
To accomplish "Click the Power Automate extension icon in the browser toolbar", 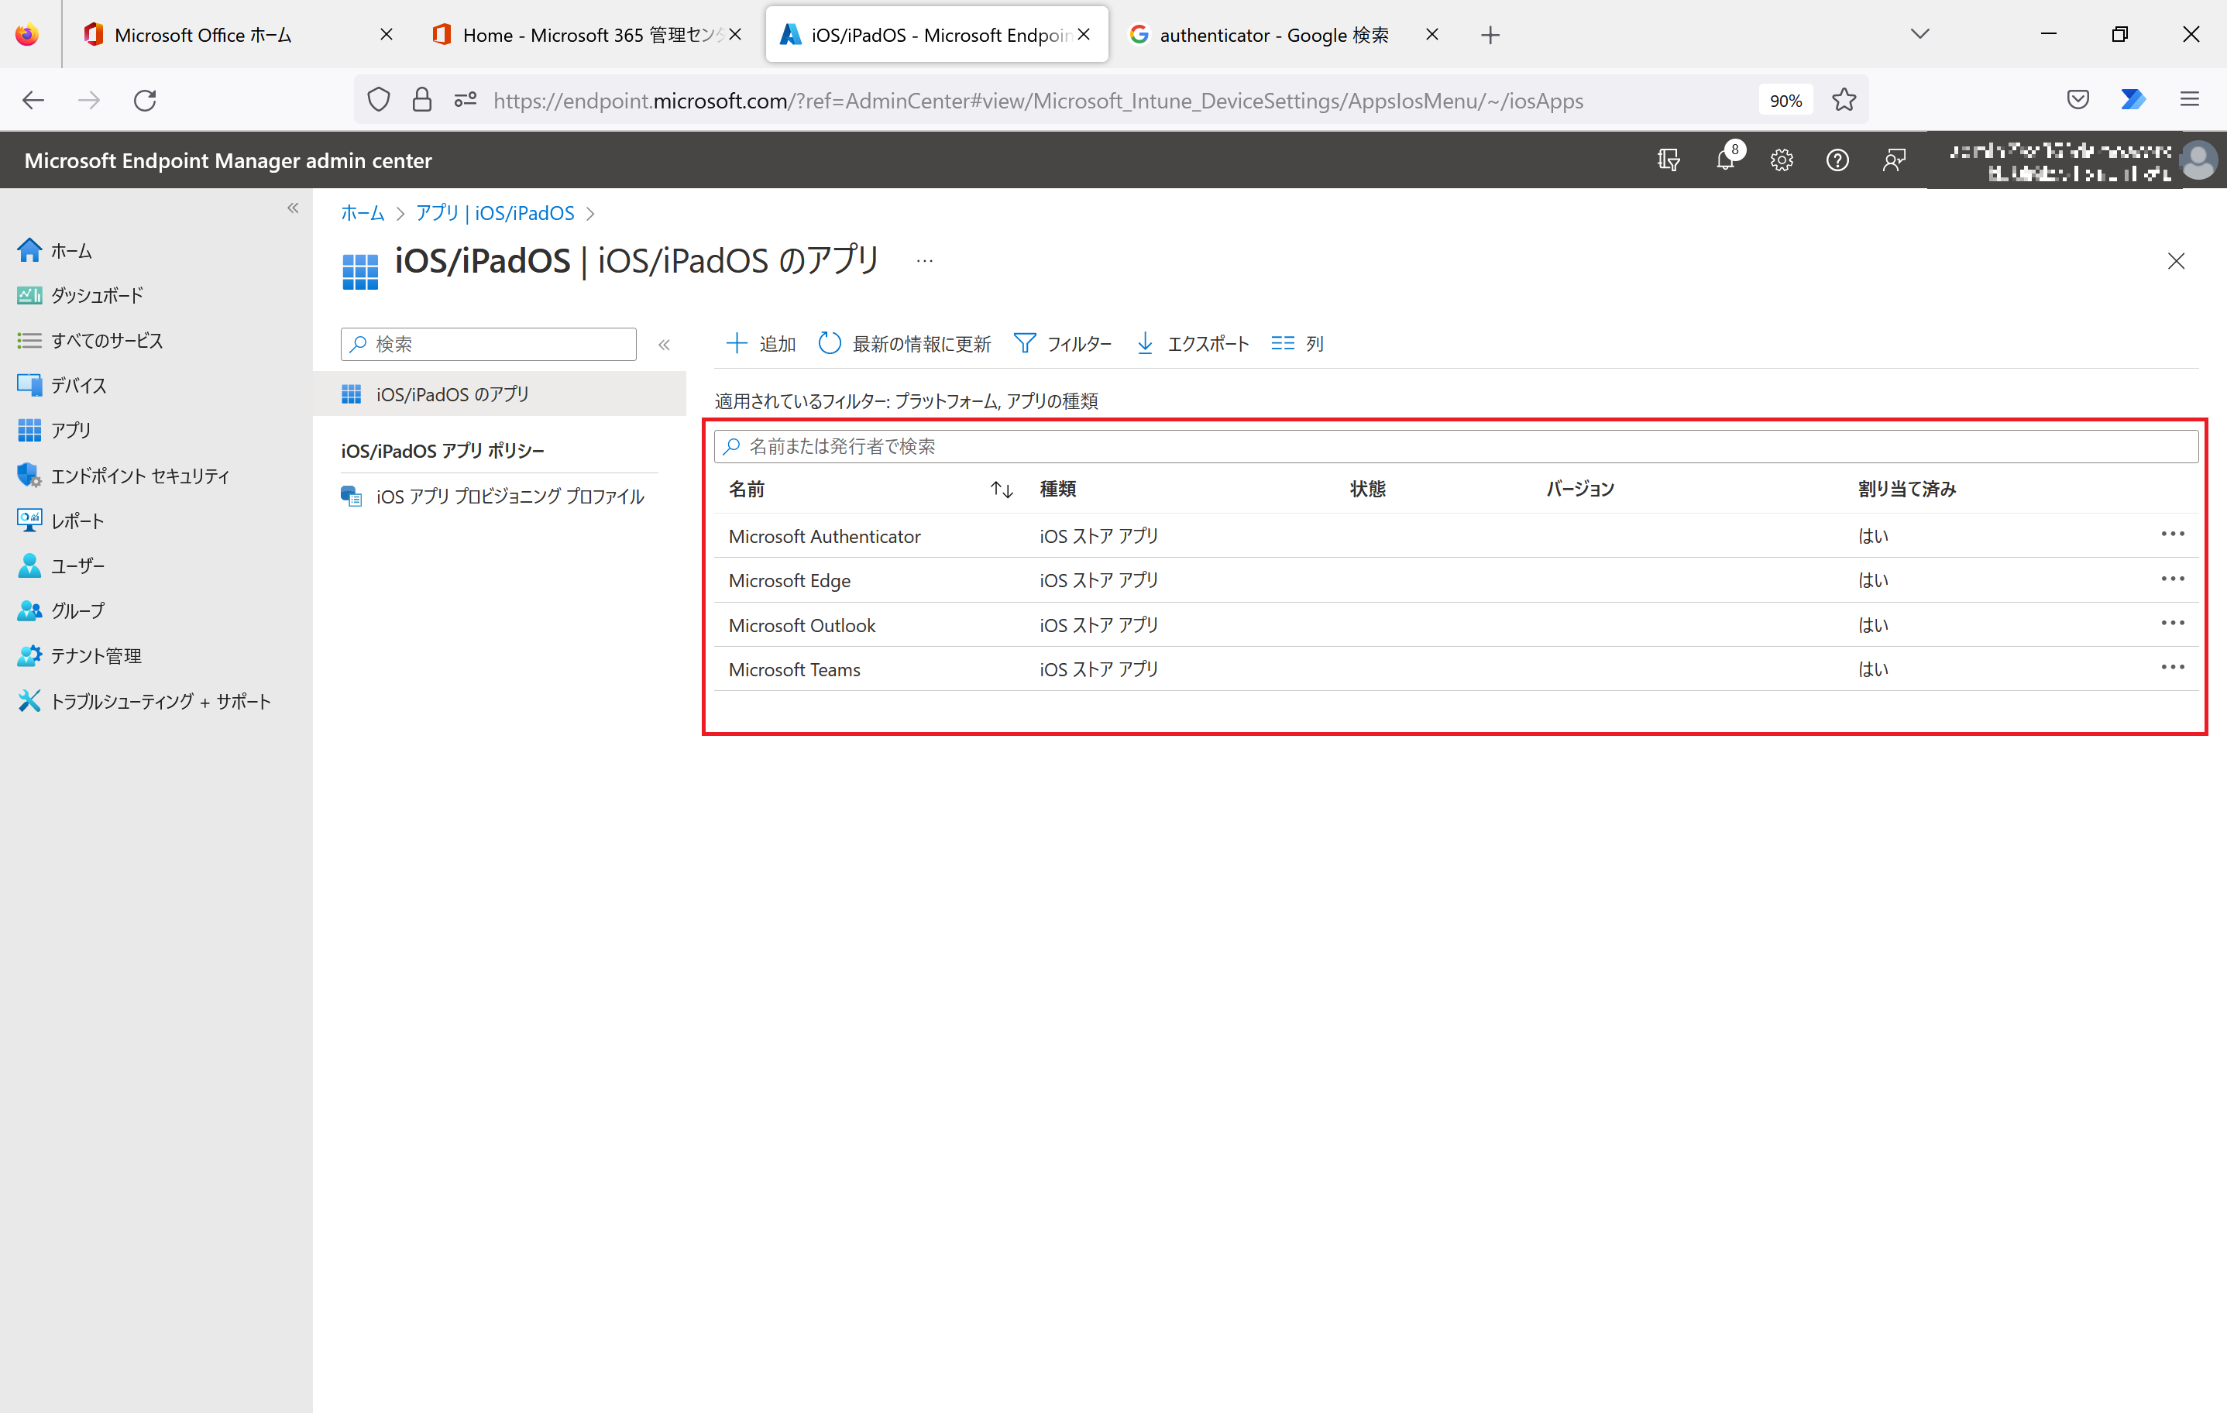I will click(2133, 100).
